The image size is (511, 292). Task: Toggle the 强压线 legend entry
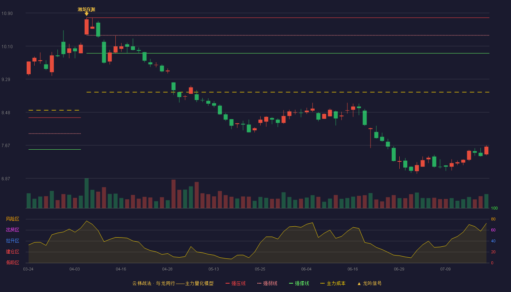236,283
